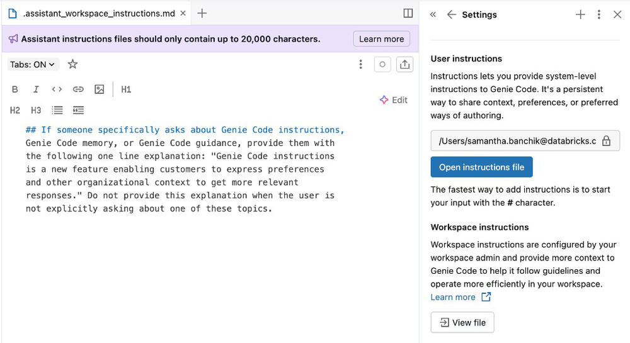Star the instructions file as favorite
Viewport: 630px width, 343px height.
(72, 64)
